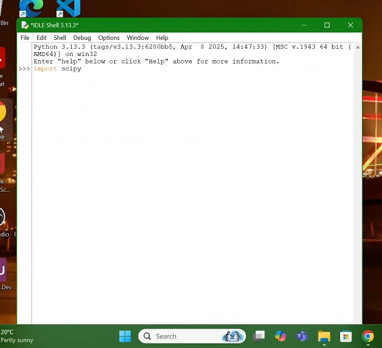Minimize the IDLE Shell window

pos(304,25)
